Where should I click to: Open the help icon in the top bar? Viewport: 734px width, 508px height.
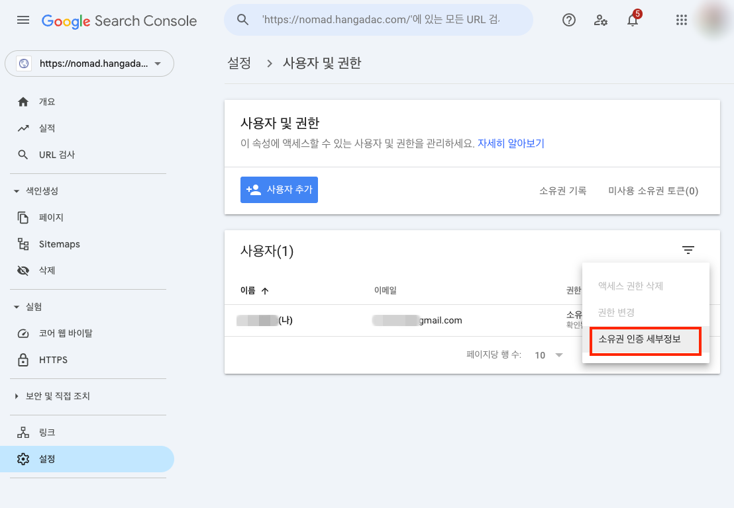tap(568, 20)
